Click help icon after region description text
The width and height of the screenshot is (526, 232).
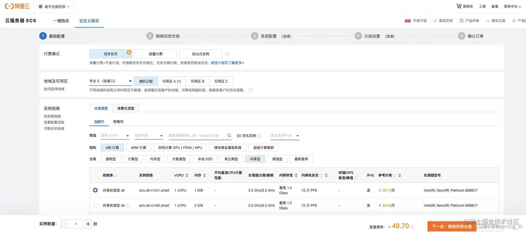(x=251, y=90)
